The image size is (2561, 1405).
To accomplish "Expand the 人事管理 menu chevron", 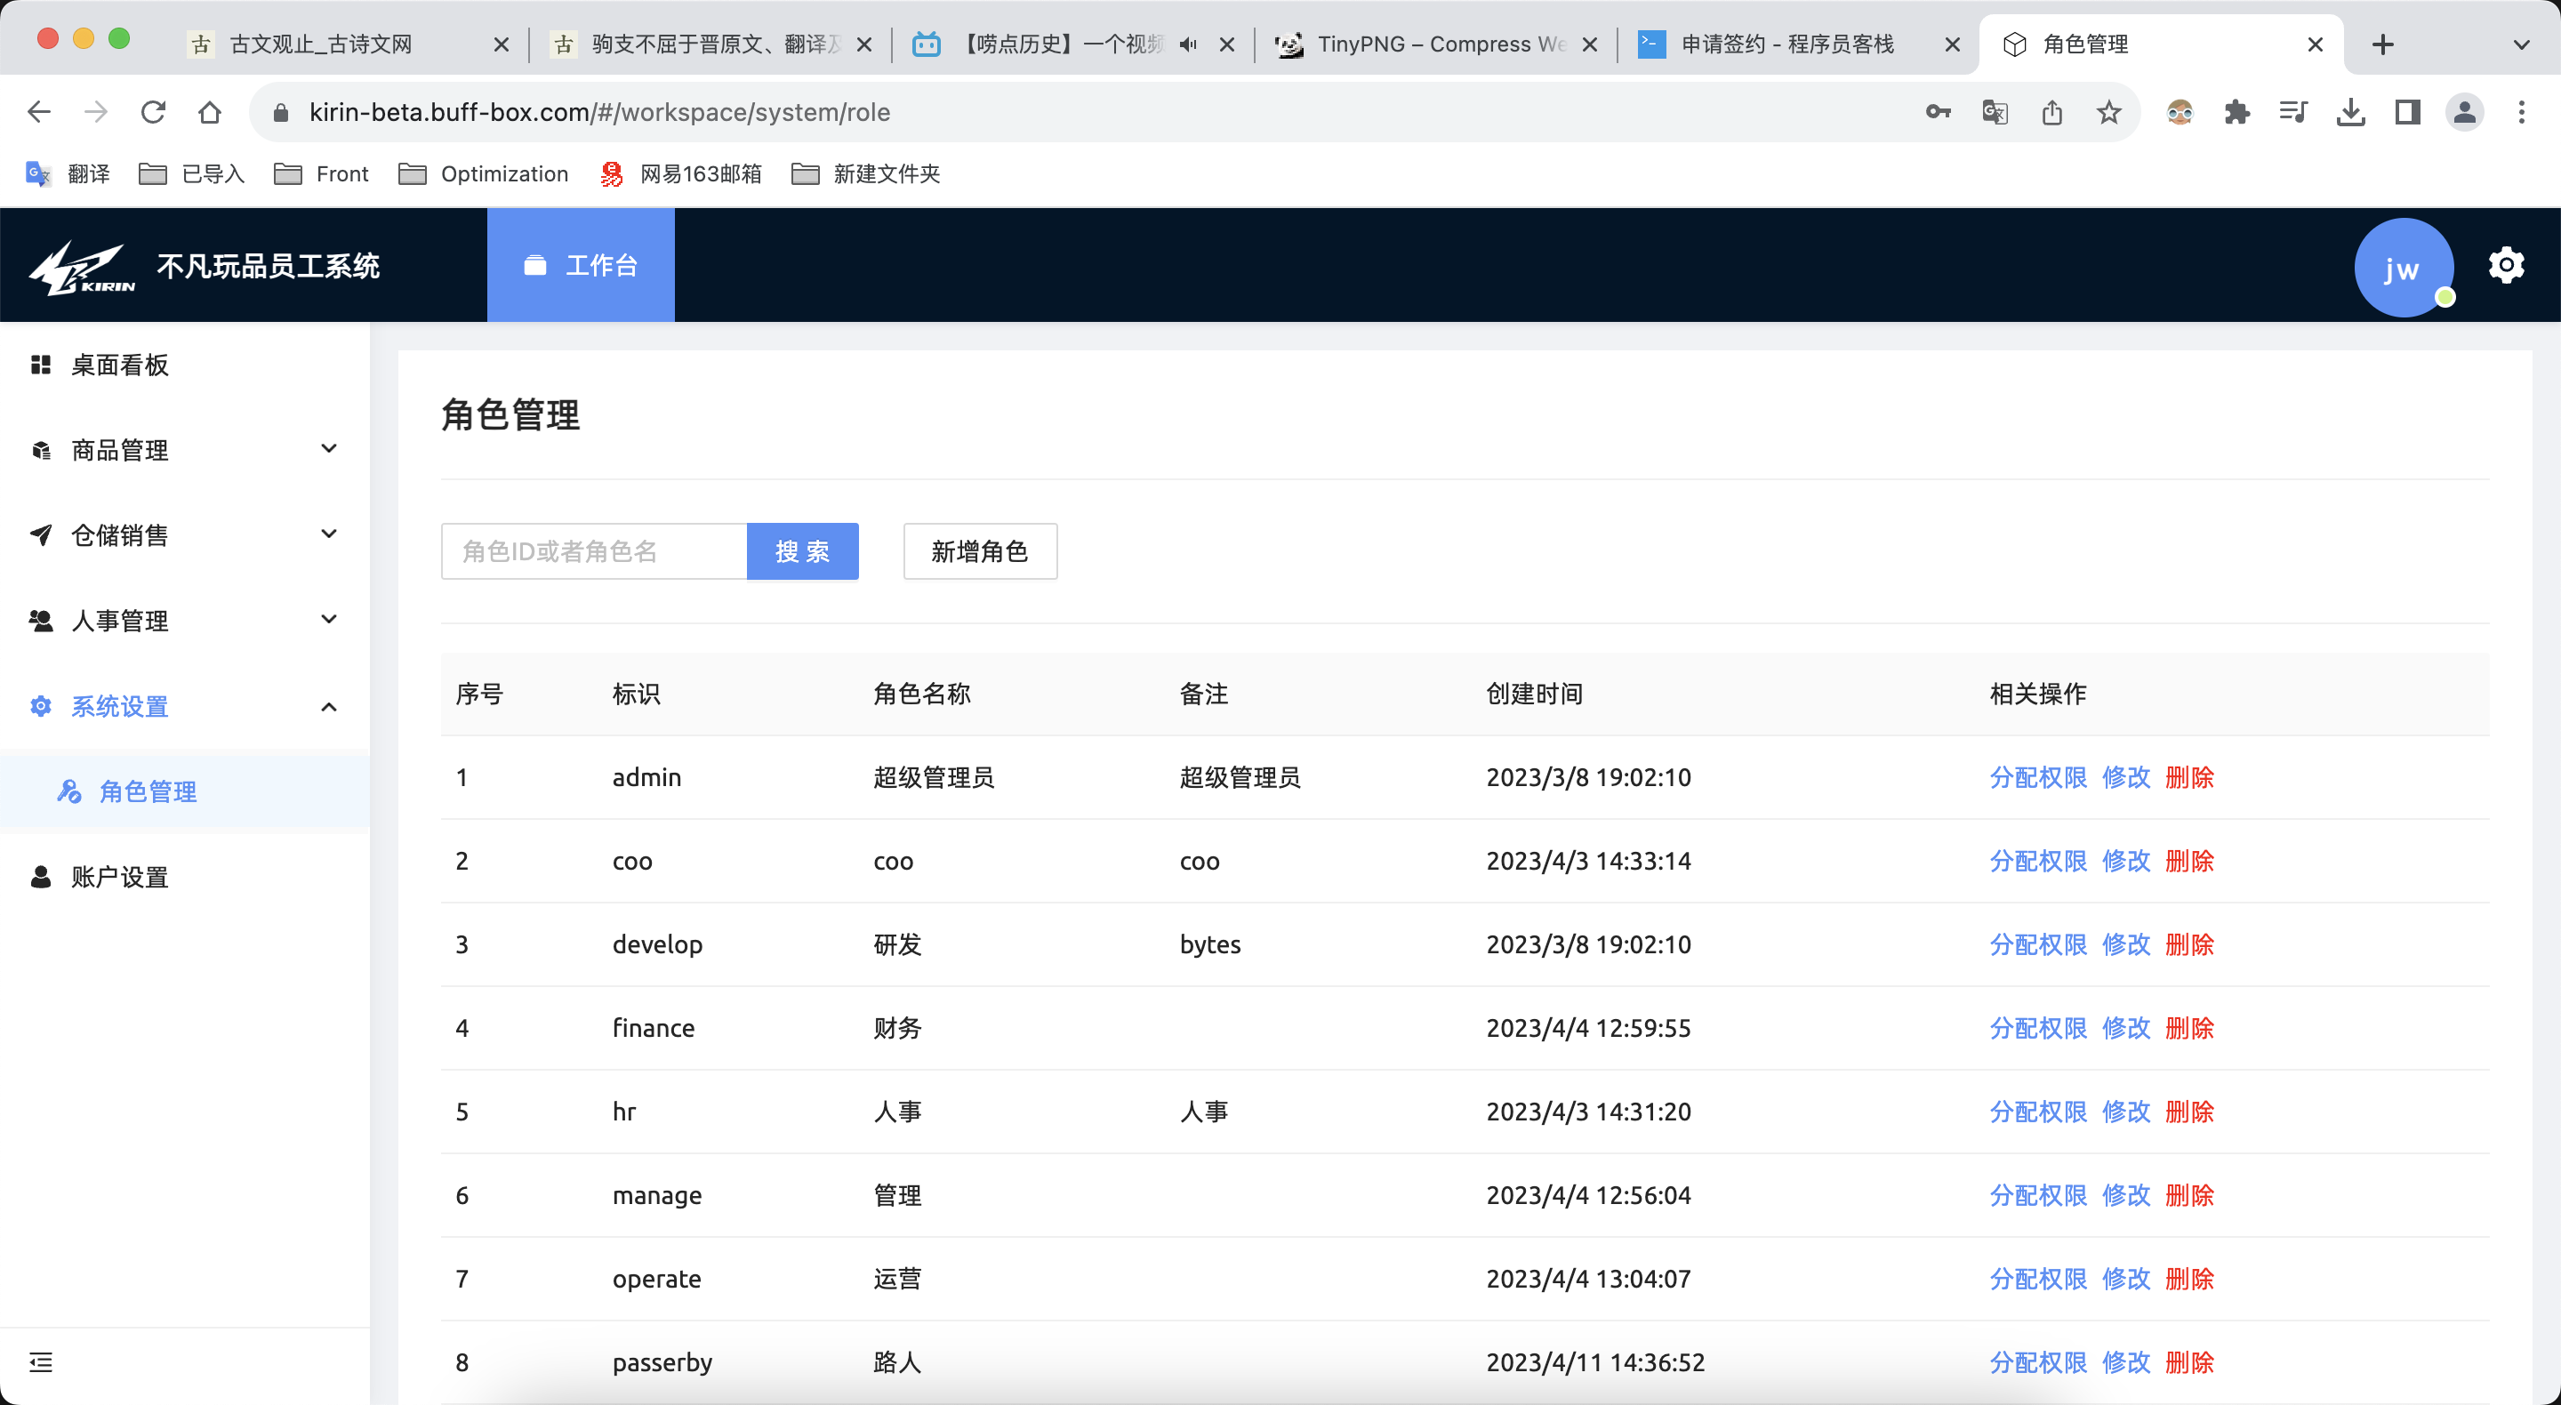I will tap(329, 620).
